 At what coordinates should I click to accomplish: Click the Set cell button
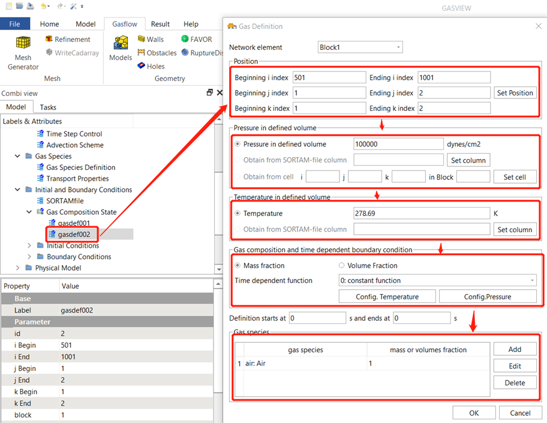click(515, 177)
